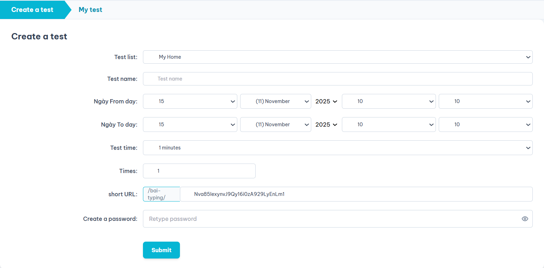Open the To minute dropdown showing 10
The height and width of the screenshot is (268, 544).
tap(486, 124)
